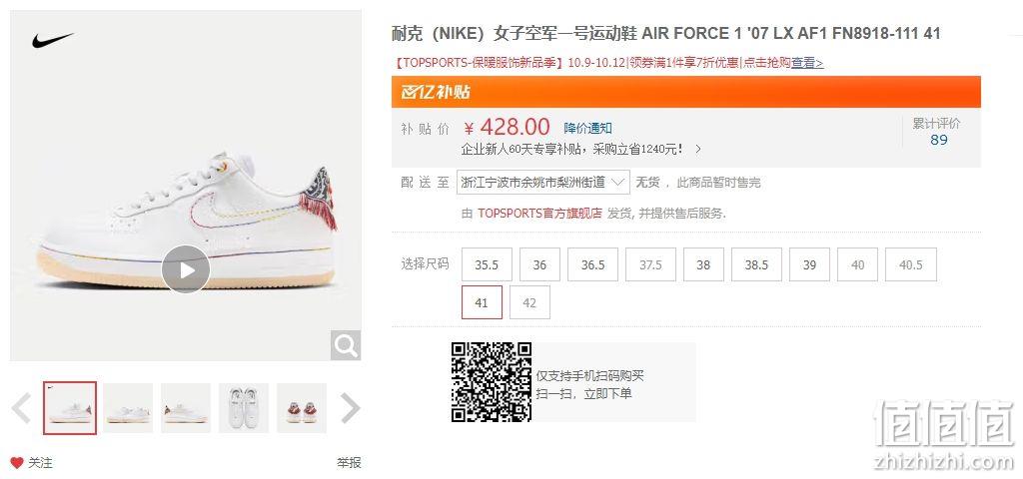Click 举报 to report the listing
The width and height of the screenshot is (1023, 479).
pos(349,463)
